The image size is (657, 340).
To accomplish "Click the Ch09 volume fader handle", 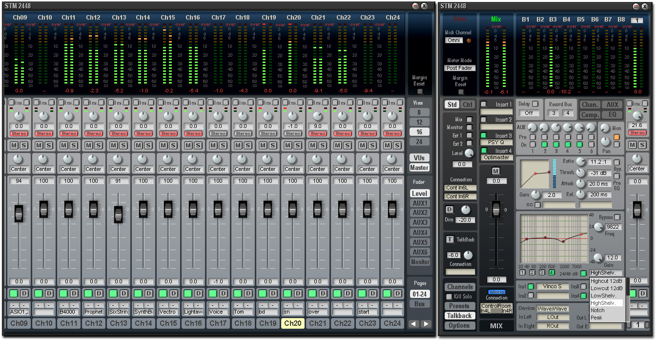I will (19, 214).
